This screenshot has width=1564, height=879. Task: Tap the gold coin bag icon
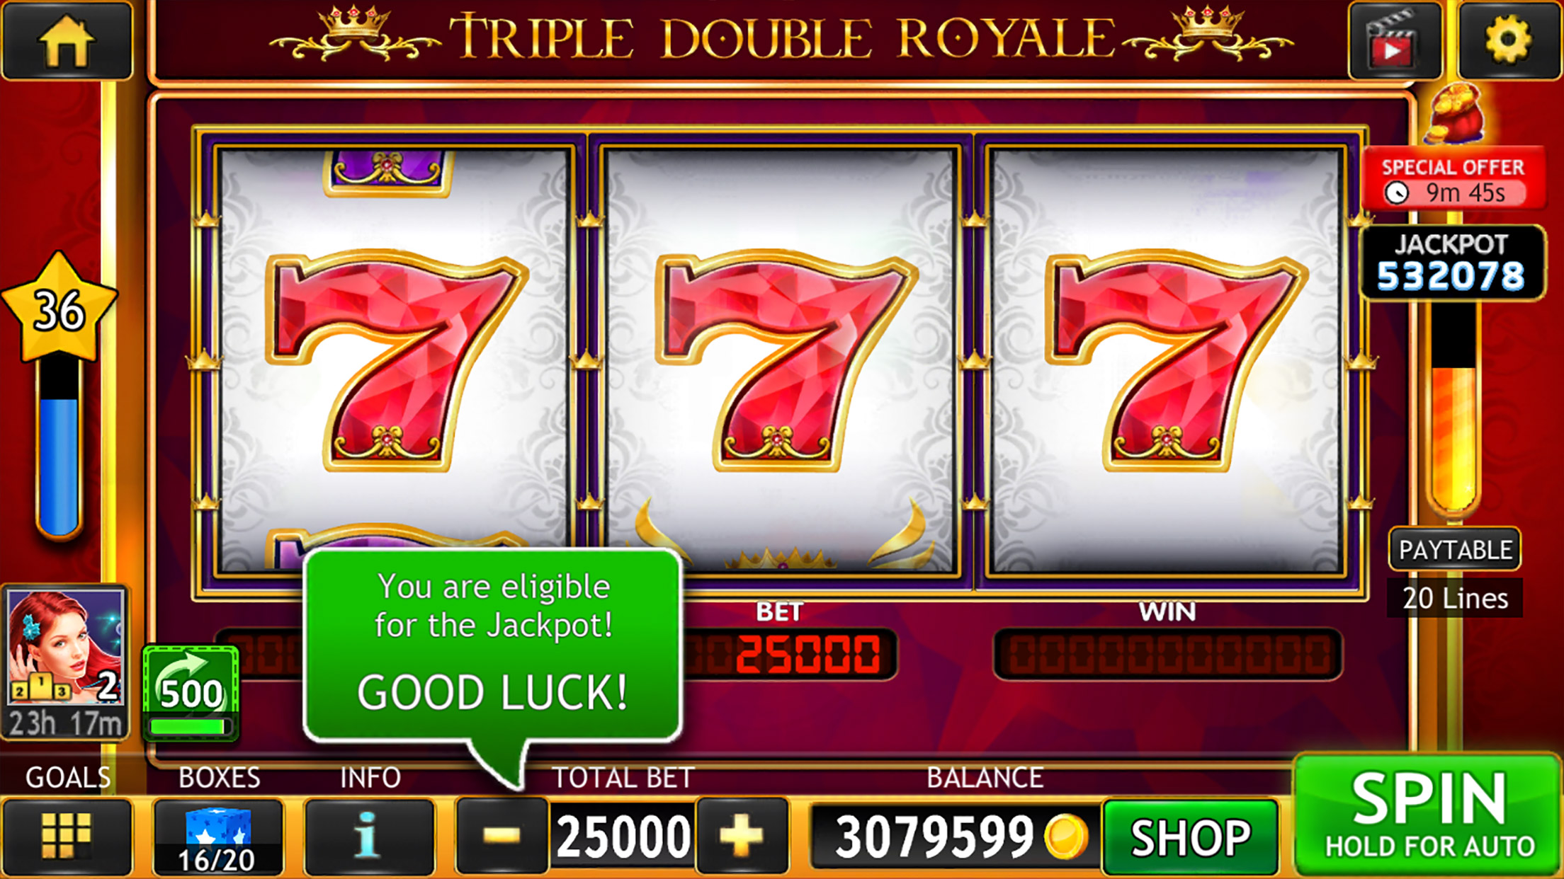click(x=1453, y=113)
